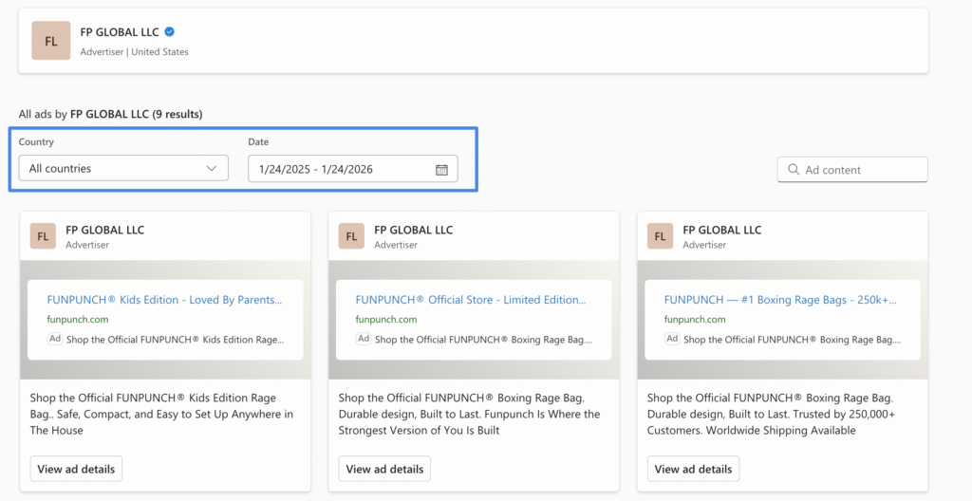
Task: Click the calendar icon in Date field
Action: [441, 169]
